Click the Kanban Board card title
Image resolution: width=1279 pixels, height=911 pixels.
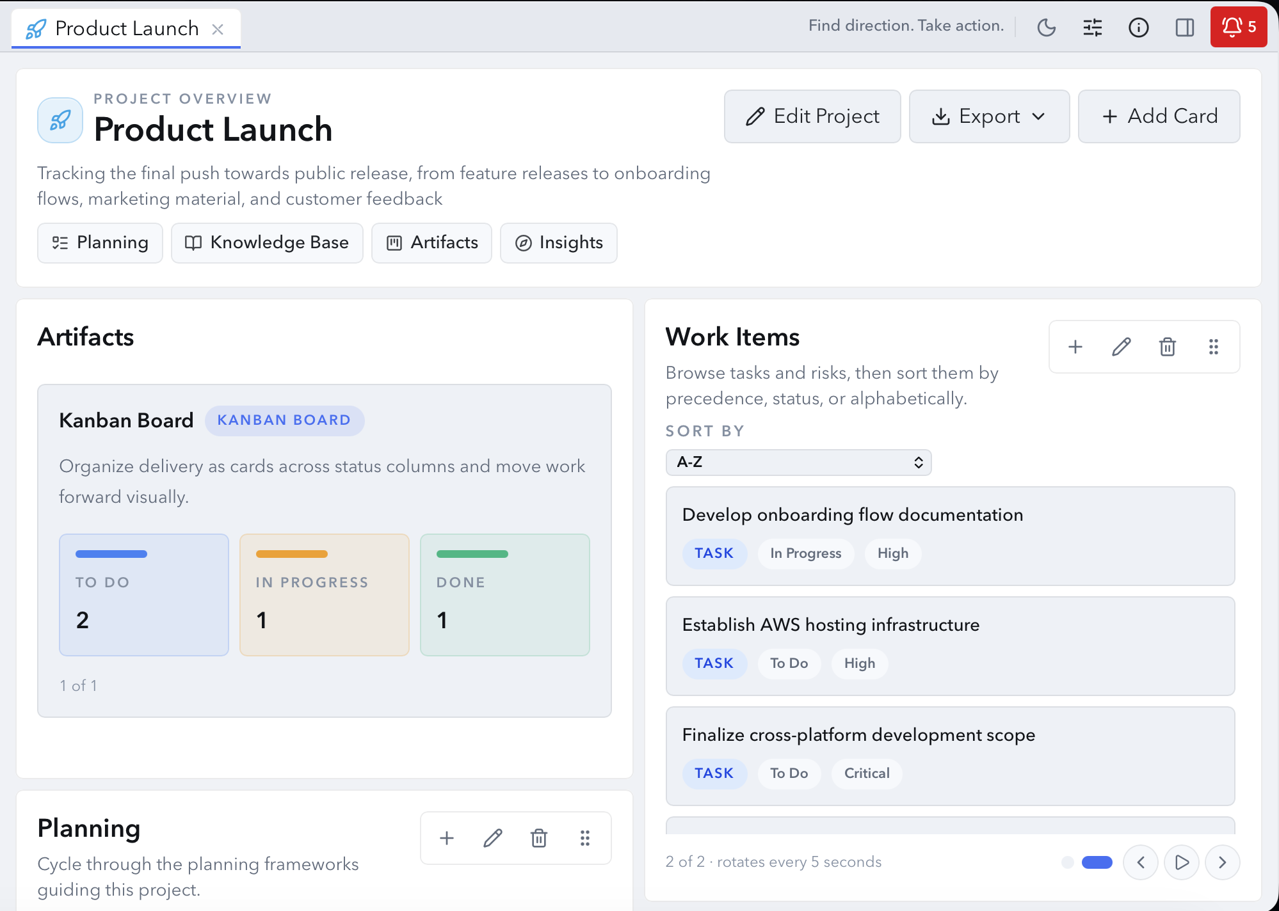coord(126,420)
